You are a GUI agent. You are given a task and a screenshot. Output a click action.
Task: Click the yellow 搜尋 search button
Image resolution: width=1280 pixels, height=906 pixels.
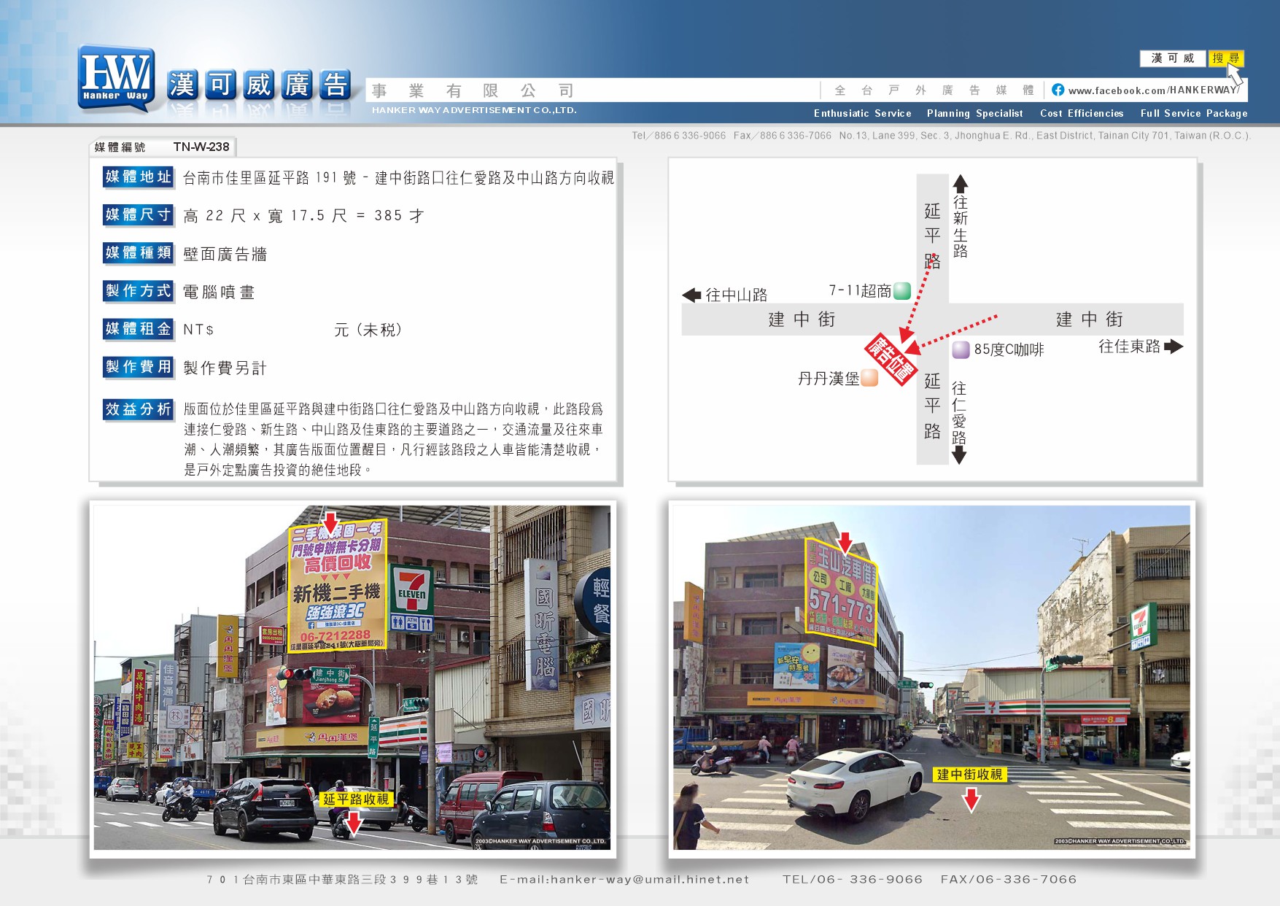pos(1226,58)
